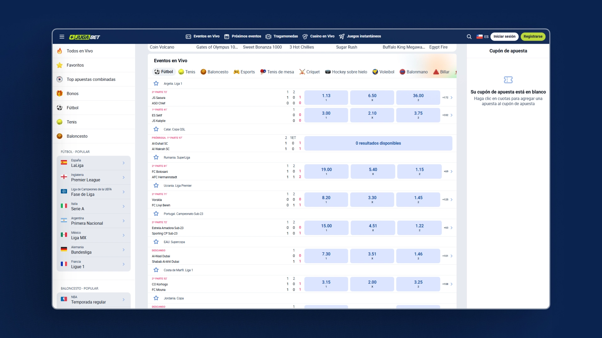Bet on Sporting CP Sub-23 at 1.22
The height and width of the screenshot is (338, 602).
(x=420, y=228)
